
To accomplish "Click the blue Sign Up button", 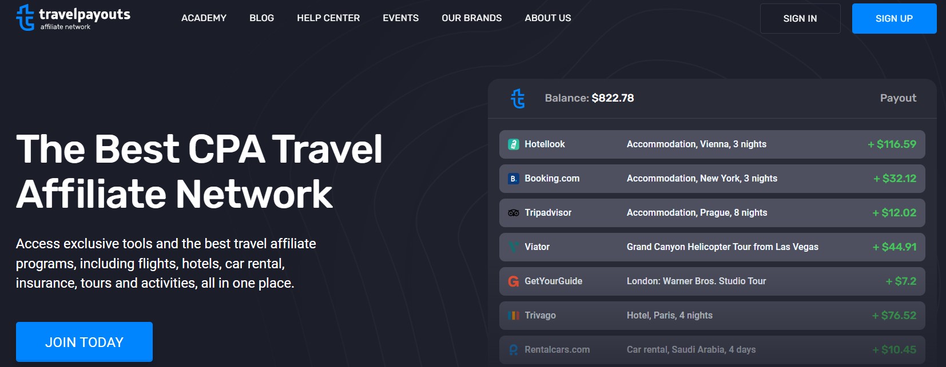I will coord(894,18).
